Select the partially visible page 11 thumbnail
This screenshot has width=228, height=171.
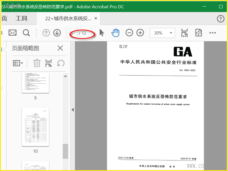(x=35, y=166)
